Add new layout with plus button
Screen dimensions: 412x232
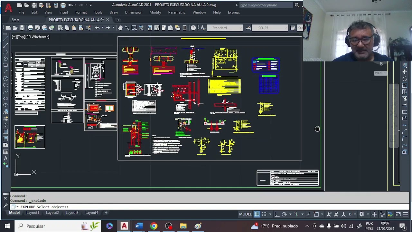(106, 213)
